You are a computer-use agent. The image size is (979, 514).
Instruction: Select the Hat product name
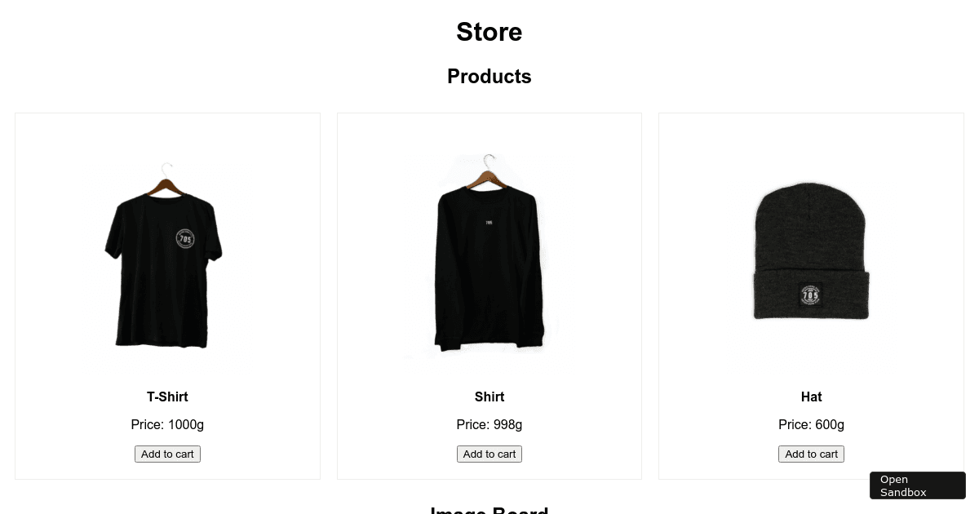(x=811, y=397)
